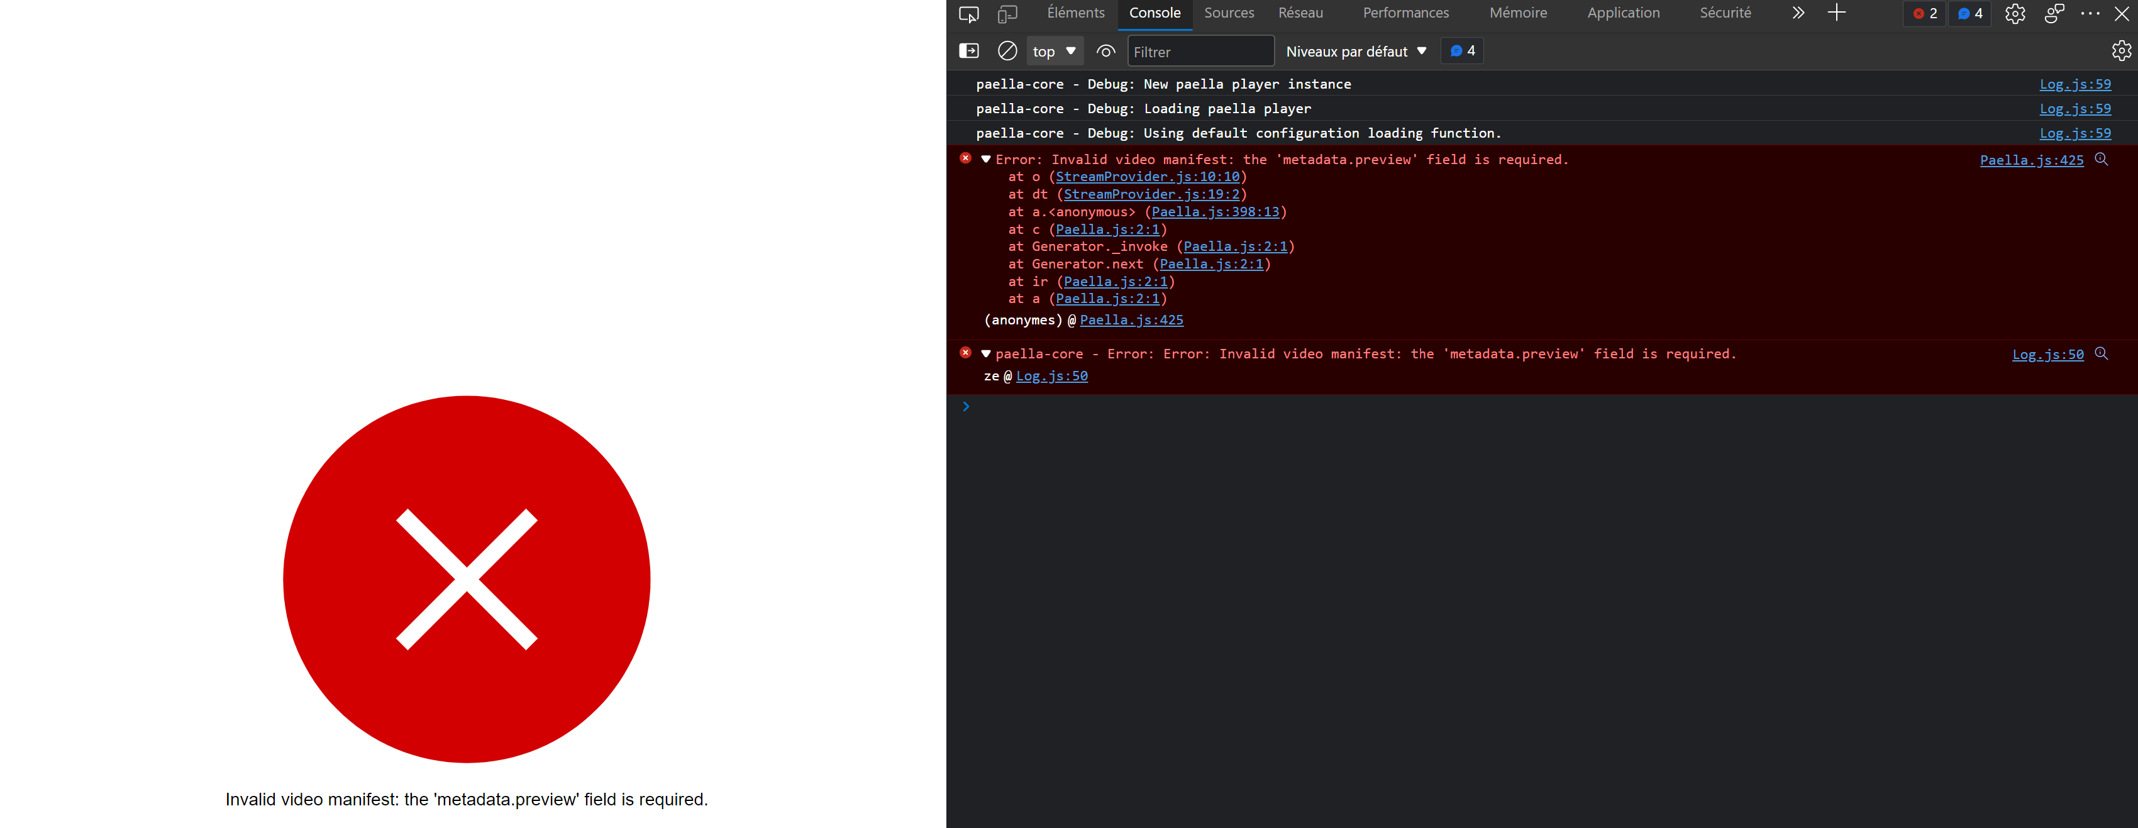This screenshot has width=2138, height=828.
Task: Open the issues panel via blue message badge
Action: pyautogui.click(x=1969, y=13)
